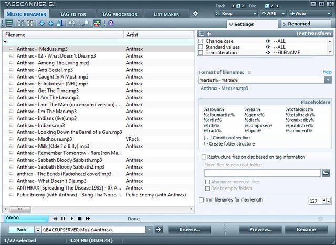Check Restructure files on disc option

click(x=204, y=157)
